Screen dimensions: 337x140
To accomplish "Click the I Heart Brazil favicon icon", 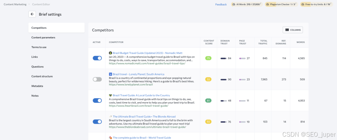I will coord(111,95).
